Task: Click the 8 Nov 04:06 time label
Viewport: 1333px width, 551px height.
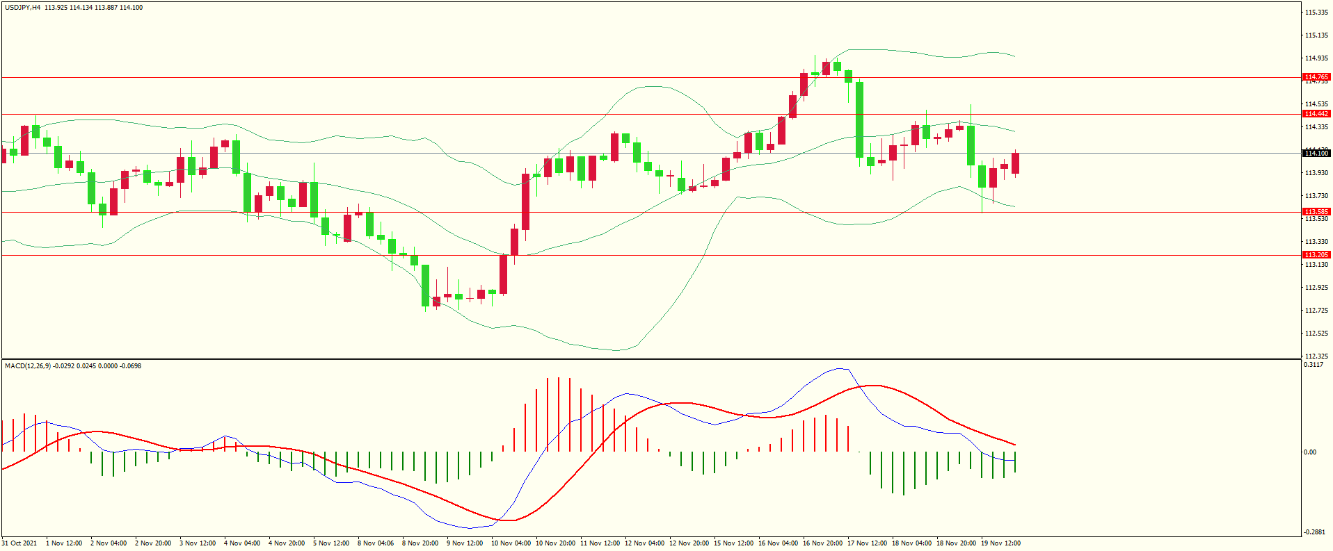Action: [376, 543]
